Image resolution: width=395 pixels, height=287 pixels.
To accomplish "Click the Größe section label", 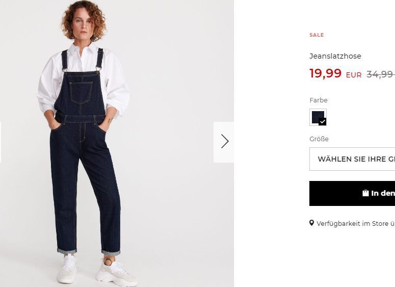I will (x=319, y=139).
